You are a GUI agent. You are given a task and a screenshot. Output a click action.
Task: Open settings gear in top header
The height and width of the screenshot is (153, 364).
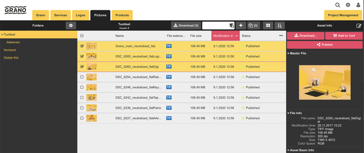pos(348,5)
